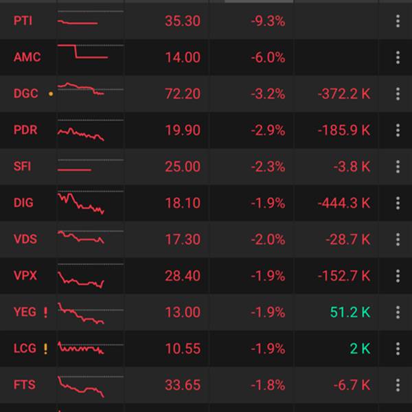Click the orange dot next to DGC
412x412 pixels.
tap(50, 95)
